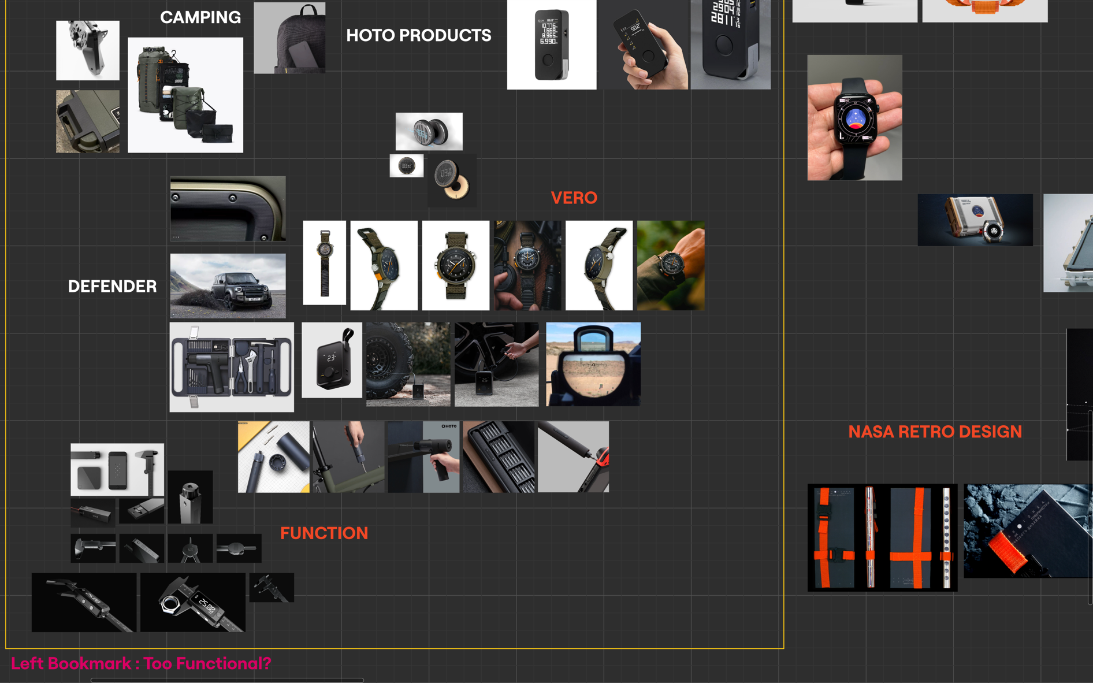Select the Apple Watch in hand photo
The width and height of the screenshot is (1093, 683).
pos(854,118)
